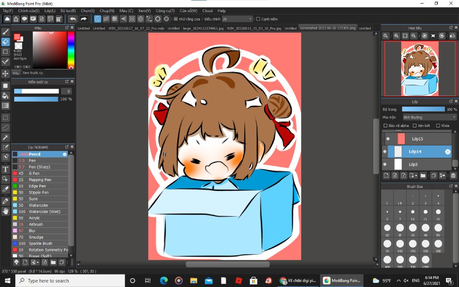This screenshot has height=287, width=459.
Task: Select the rectangular Select tool
Action: pyautogui.click(x=5, y=118)
